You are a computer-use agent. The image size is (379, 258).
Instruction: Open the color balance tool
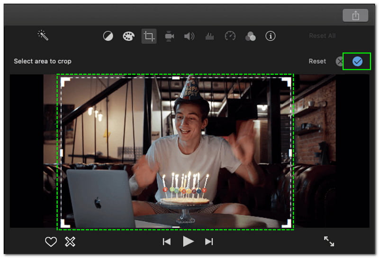coord(108,36)
